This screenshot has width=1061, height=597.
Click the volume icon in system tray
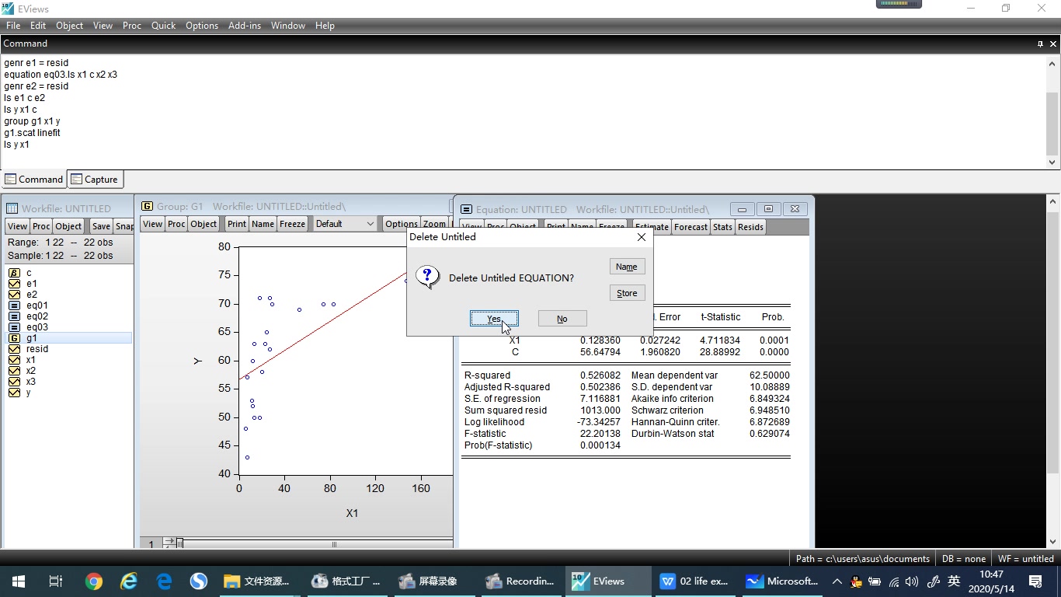pos(910,581)
